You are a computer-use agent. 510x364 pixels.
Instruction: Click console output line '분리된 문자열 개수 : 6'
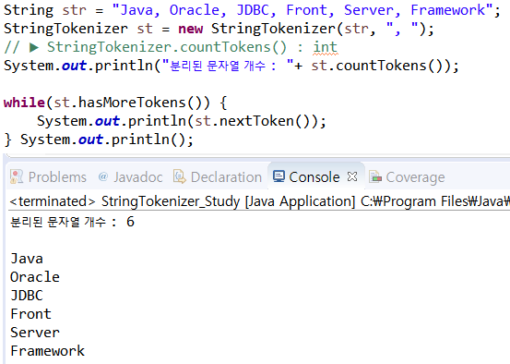(72, 222)
